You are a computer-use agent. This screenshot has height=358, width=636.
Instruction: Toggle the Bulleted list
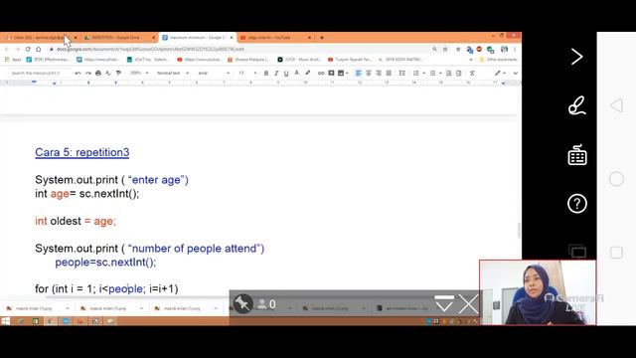(433, 73)
